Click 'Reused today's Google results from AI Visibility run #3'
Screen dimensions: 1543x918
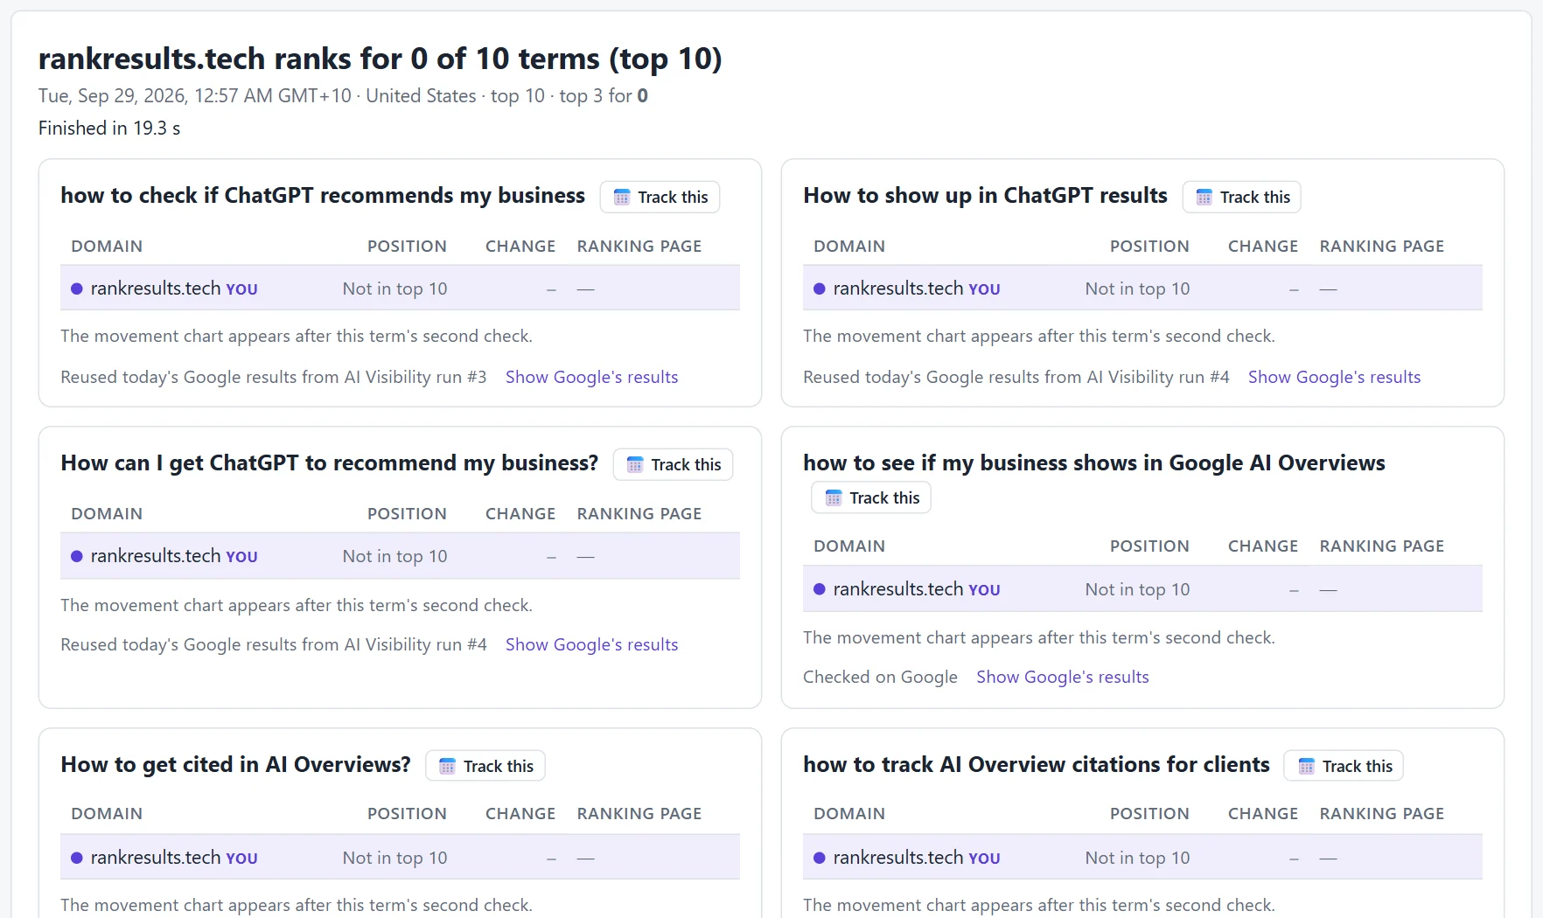[274, 377]
